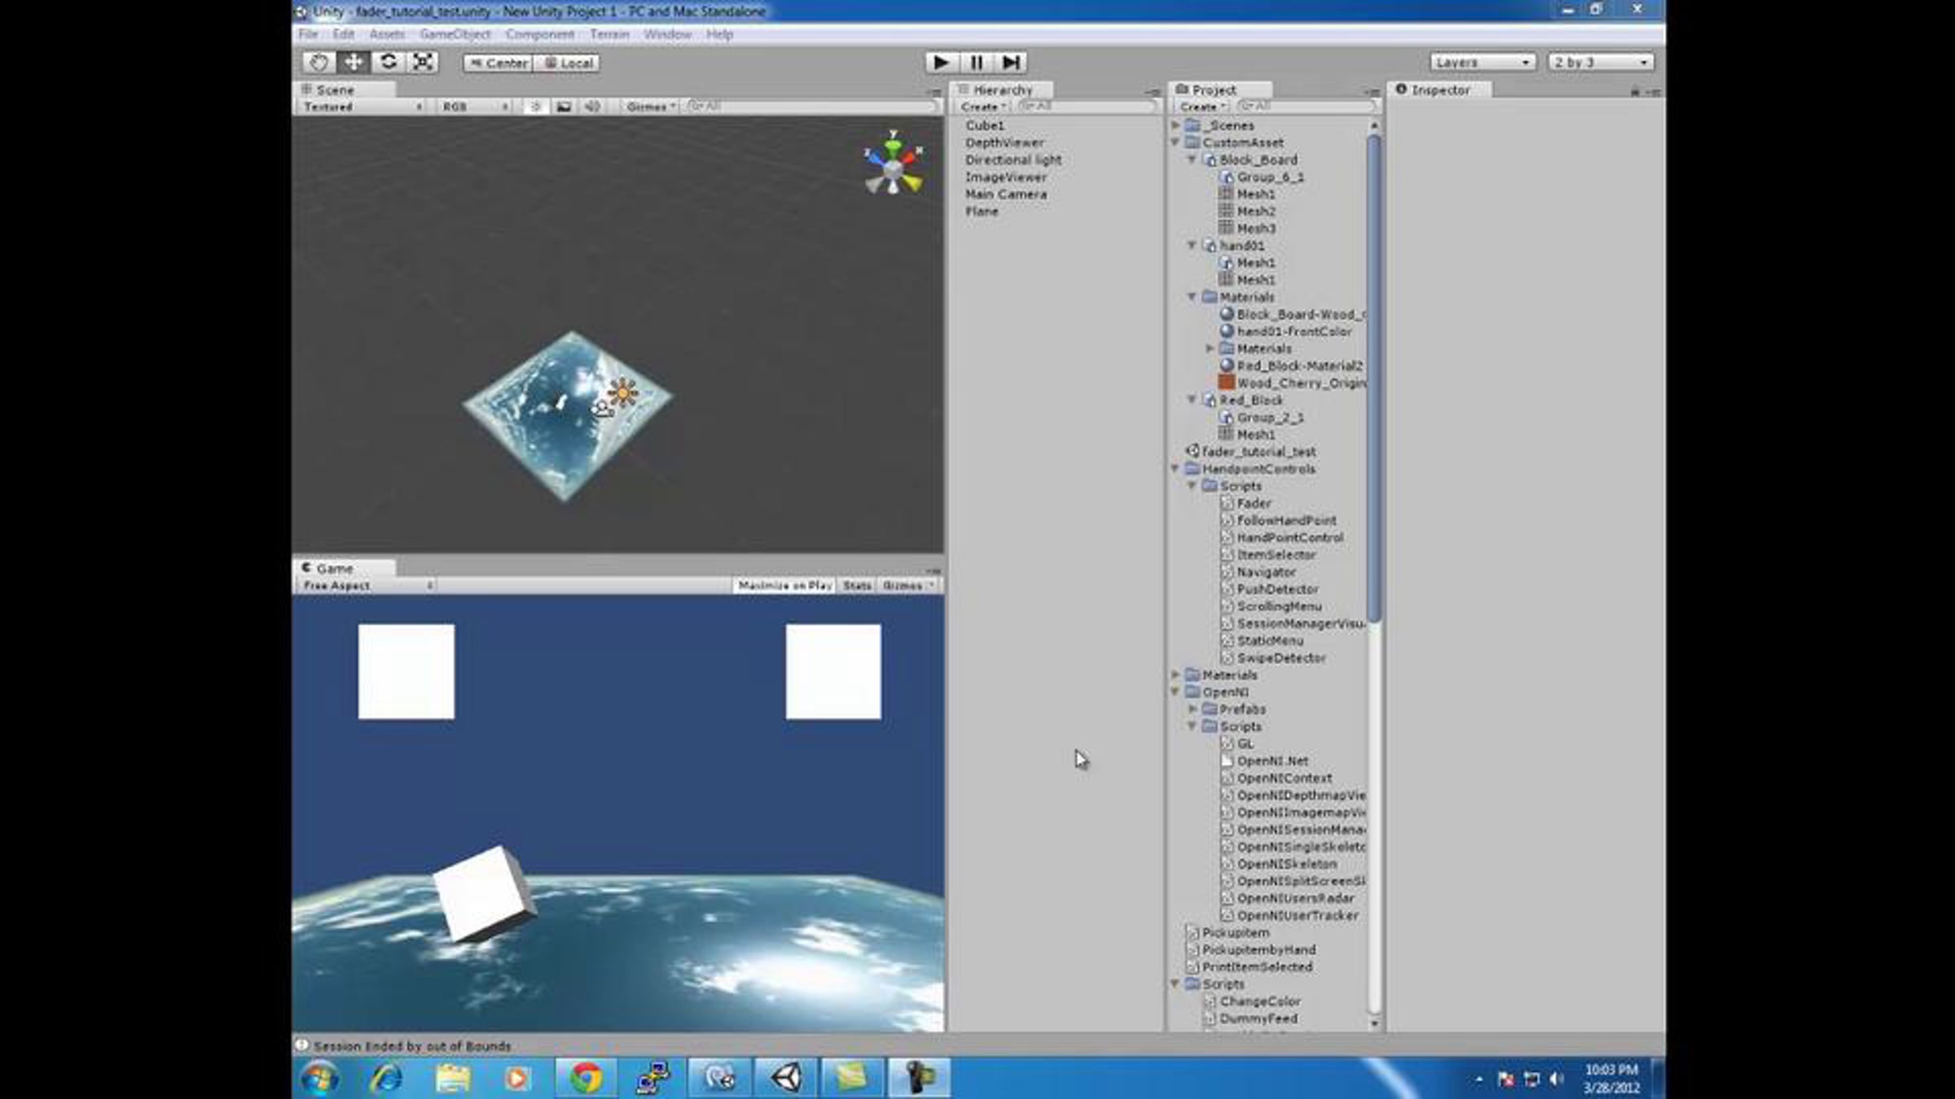Select the Hand pan tool
The width and height of the screenshot is (1955, 1099).
point(319,62)
